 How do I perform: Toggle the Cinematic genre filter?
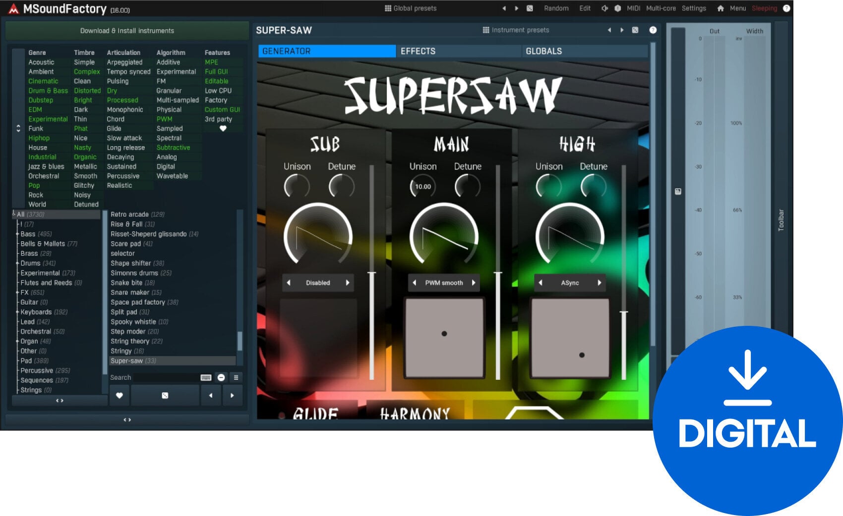[x=43, y=81]
